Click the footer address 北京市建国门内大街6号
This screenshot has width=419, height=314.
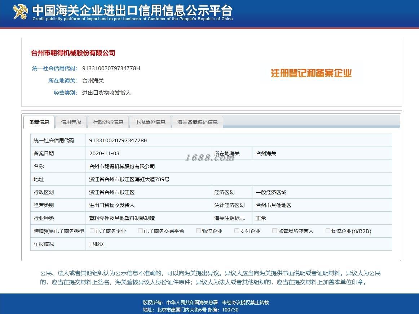[181, 310]
